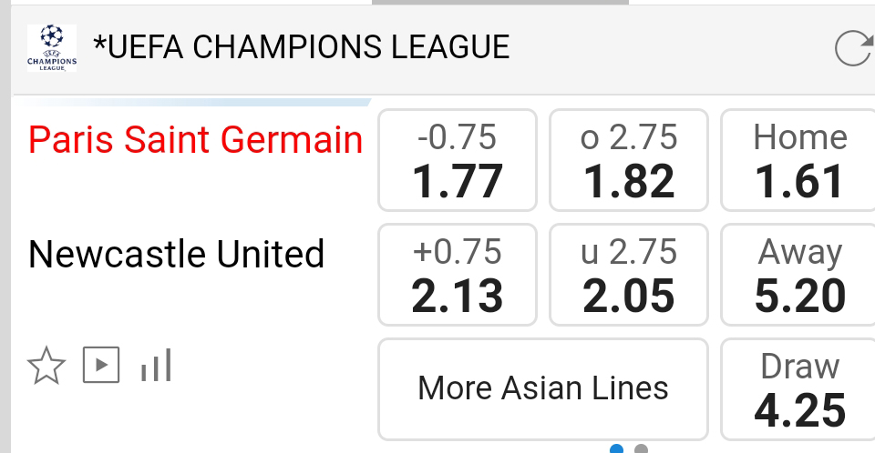Screen dimensions: 875x453
Task: Expand More Asian Lines
Action: tap(543, 388)
